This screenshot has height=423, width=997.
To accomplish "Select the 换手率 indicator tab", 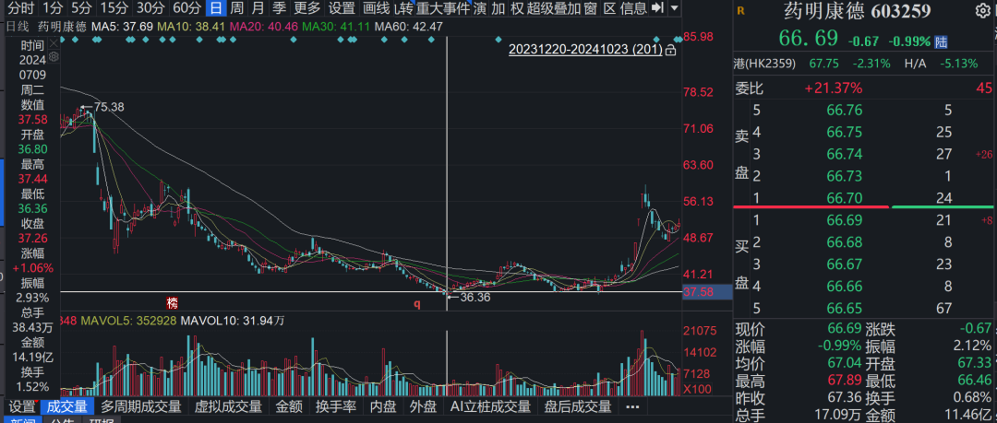I will [334, 406].
